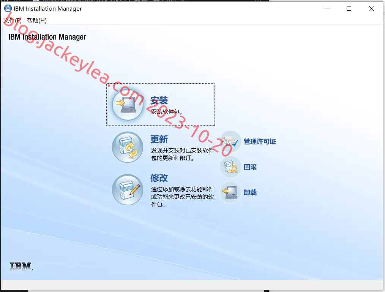Open the 回滚 link
The image size is (385, 292).
pyautogui.click(x=250, y=167)
